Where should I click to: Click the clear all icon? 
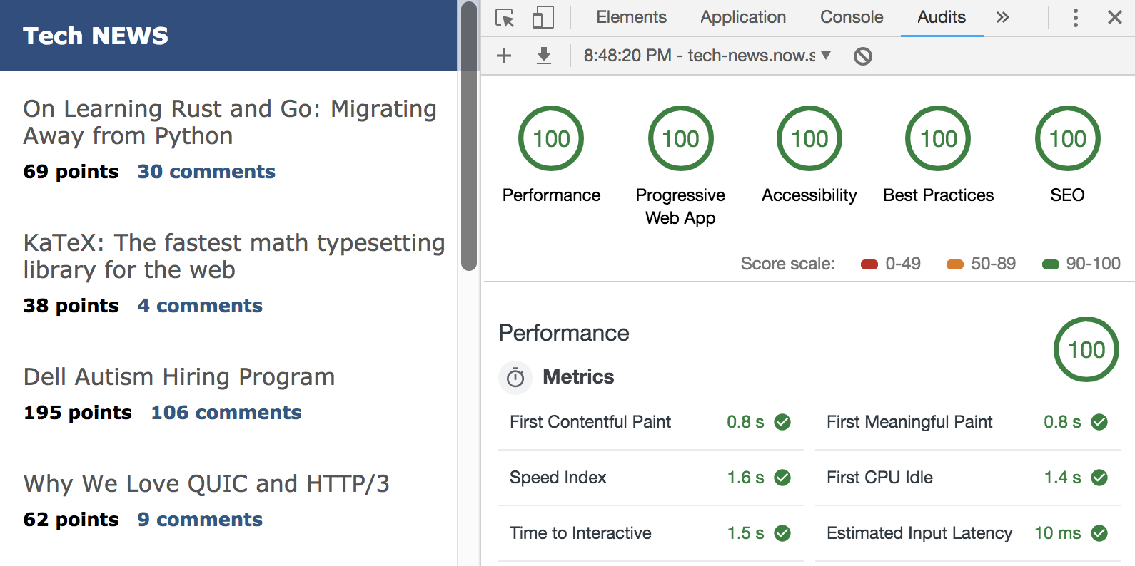(863, 56)
